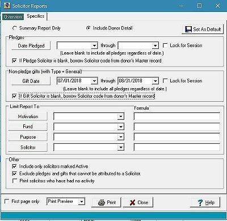
Task: Click the question mark icon on Help button
Action: click(200, 203)
